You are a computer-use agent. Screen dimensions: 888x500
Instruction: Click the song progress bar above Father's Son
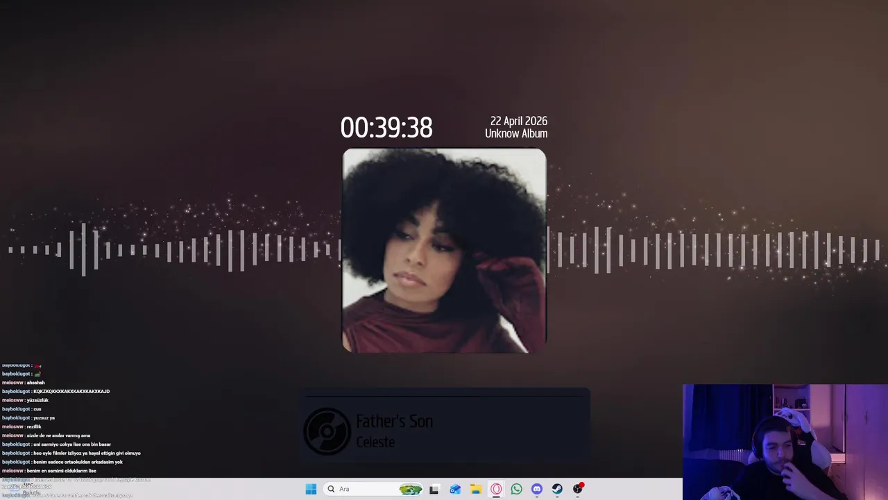click(444, 397)
